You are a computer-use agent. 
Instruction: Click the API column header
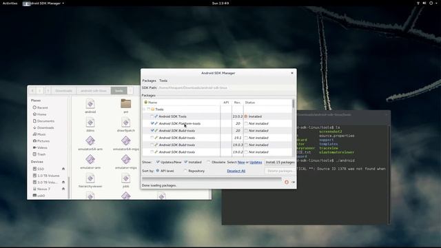226,103
